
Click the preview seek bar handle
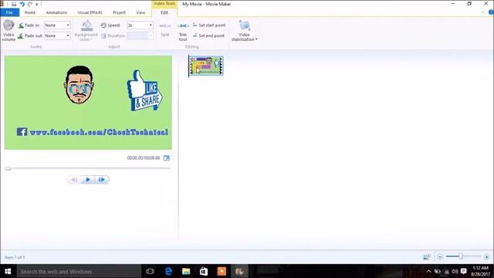click(8, 168)
